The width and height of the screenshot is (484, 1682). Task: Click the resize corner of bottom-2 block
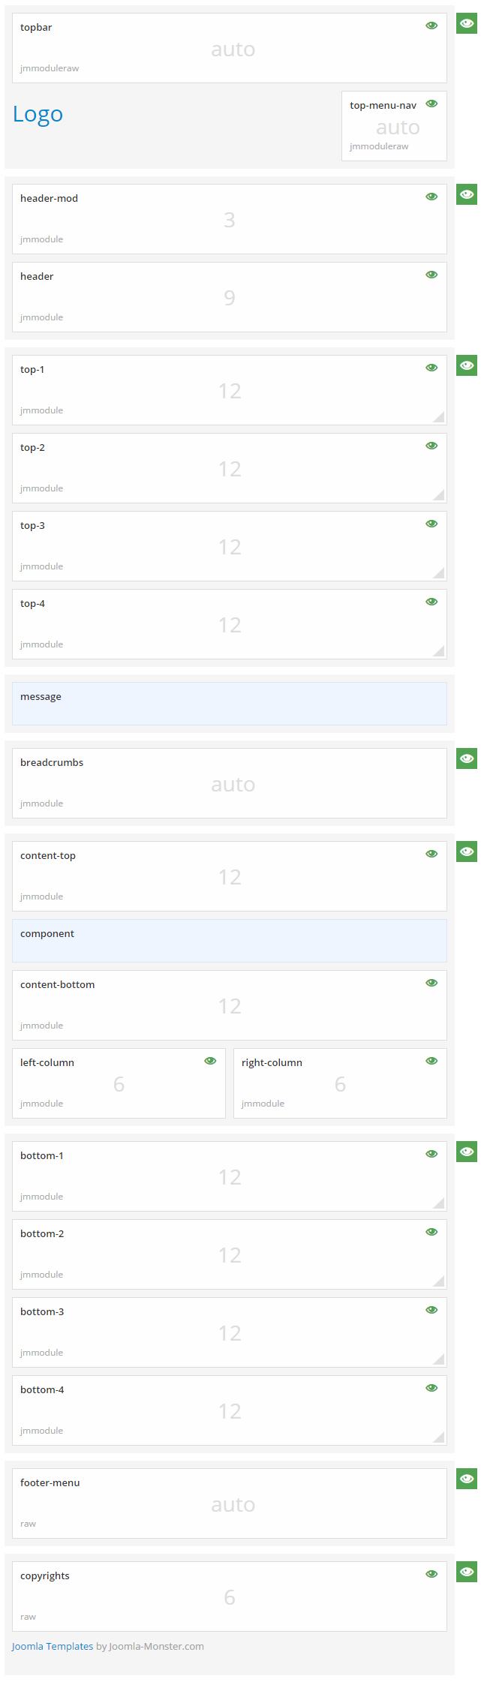point(440,1281)
